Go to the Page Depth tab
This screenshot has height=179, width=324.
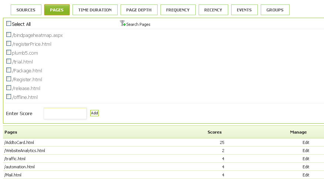point(139,10)
